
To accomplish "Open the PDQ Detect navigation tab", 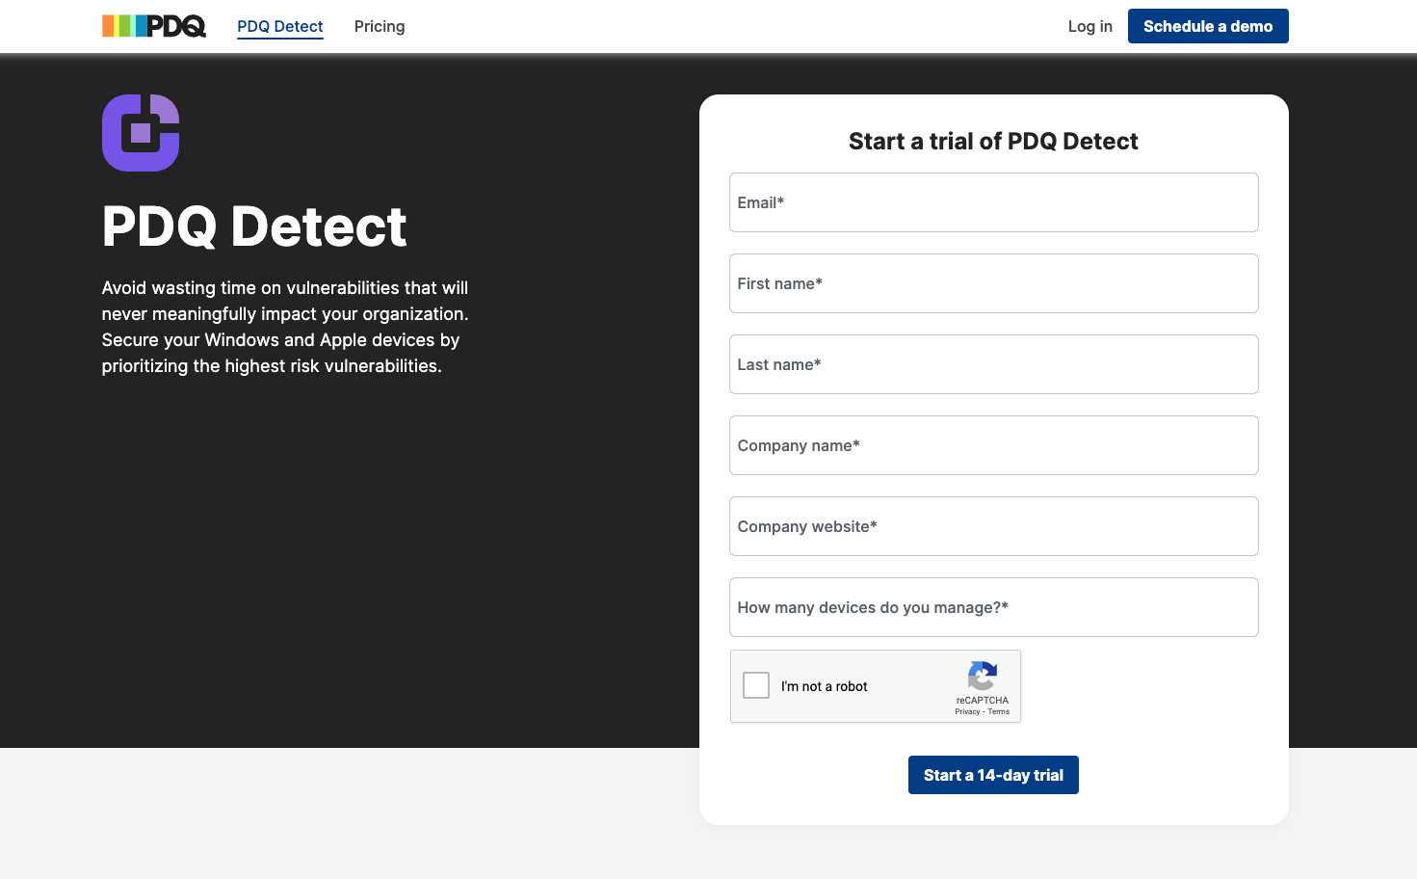I will (280, 26).
